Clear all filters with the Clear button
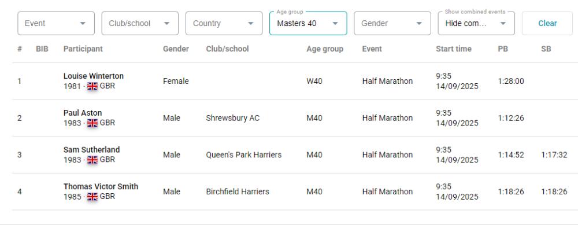Screen dimensions: 578x225 tap(547, 23)
